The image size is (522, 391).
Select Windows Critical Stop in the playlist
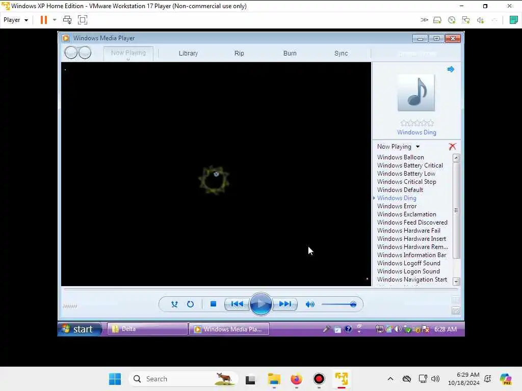coord(406,182)
